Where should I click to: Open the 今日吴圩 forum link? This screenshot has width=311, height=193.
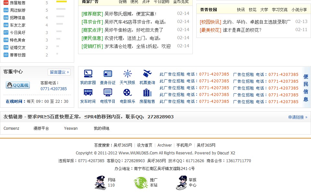point(17,32)
